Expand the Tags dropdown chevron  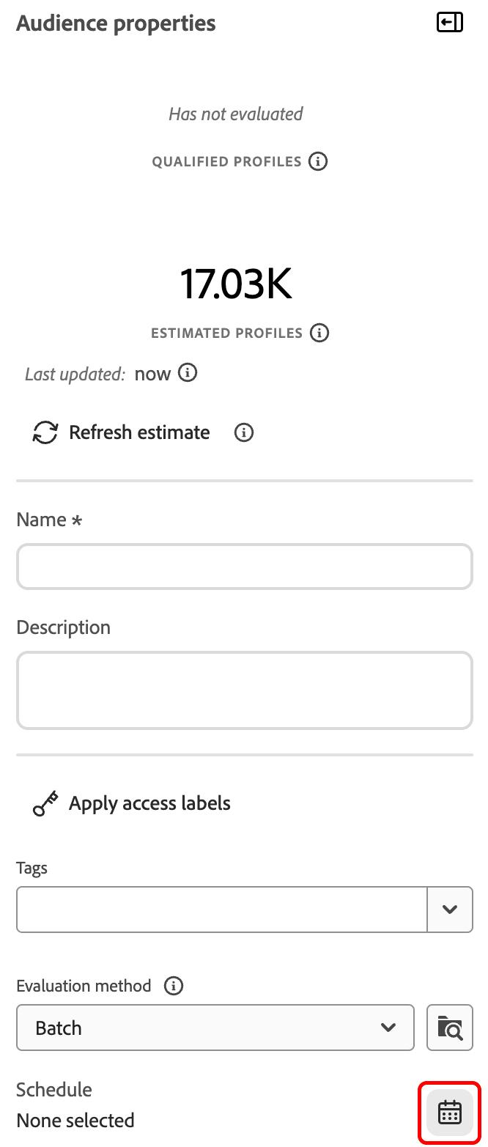point(450,910)
